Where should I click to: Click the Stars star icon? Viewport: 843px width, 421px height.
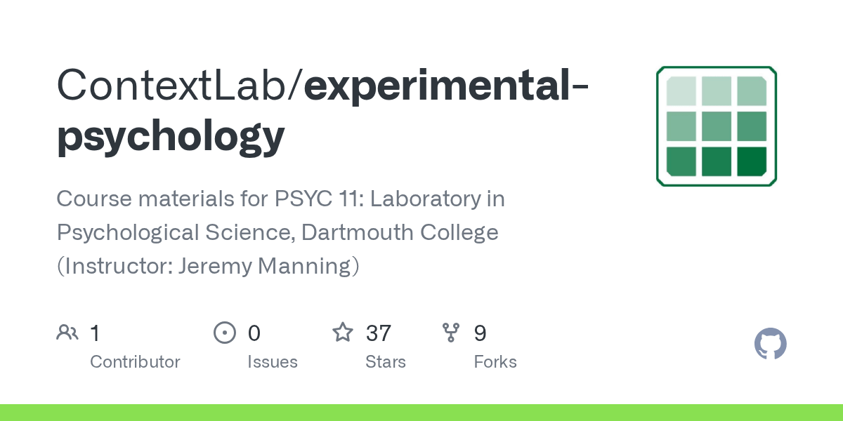tap(343, 333)
